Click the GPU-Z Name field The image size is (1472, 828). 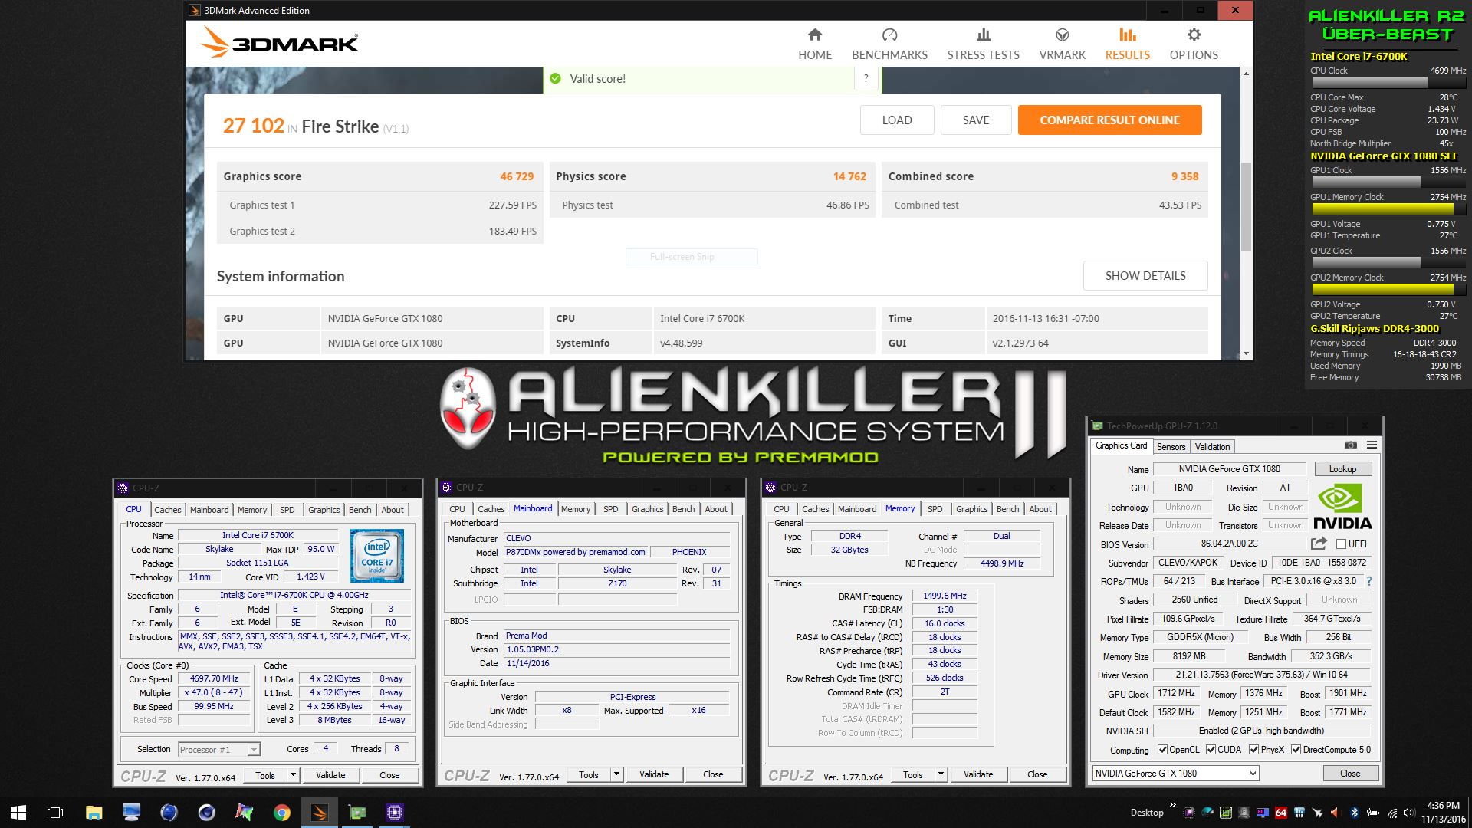pos(1229,469)
